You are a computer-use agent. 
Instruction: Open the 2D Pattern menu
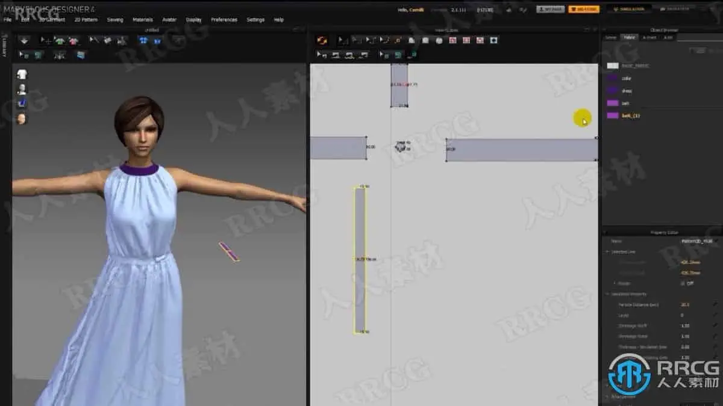point(86,19)
